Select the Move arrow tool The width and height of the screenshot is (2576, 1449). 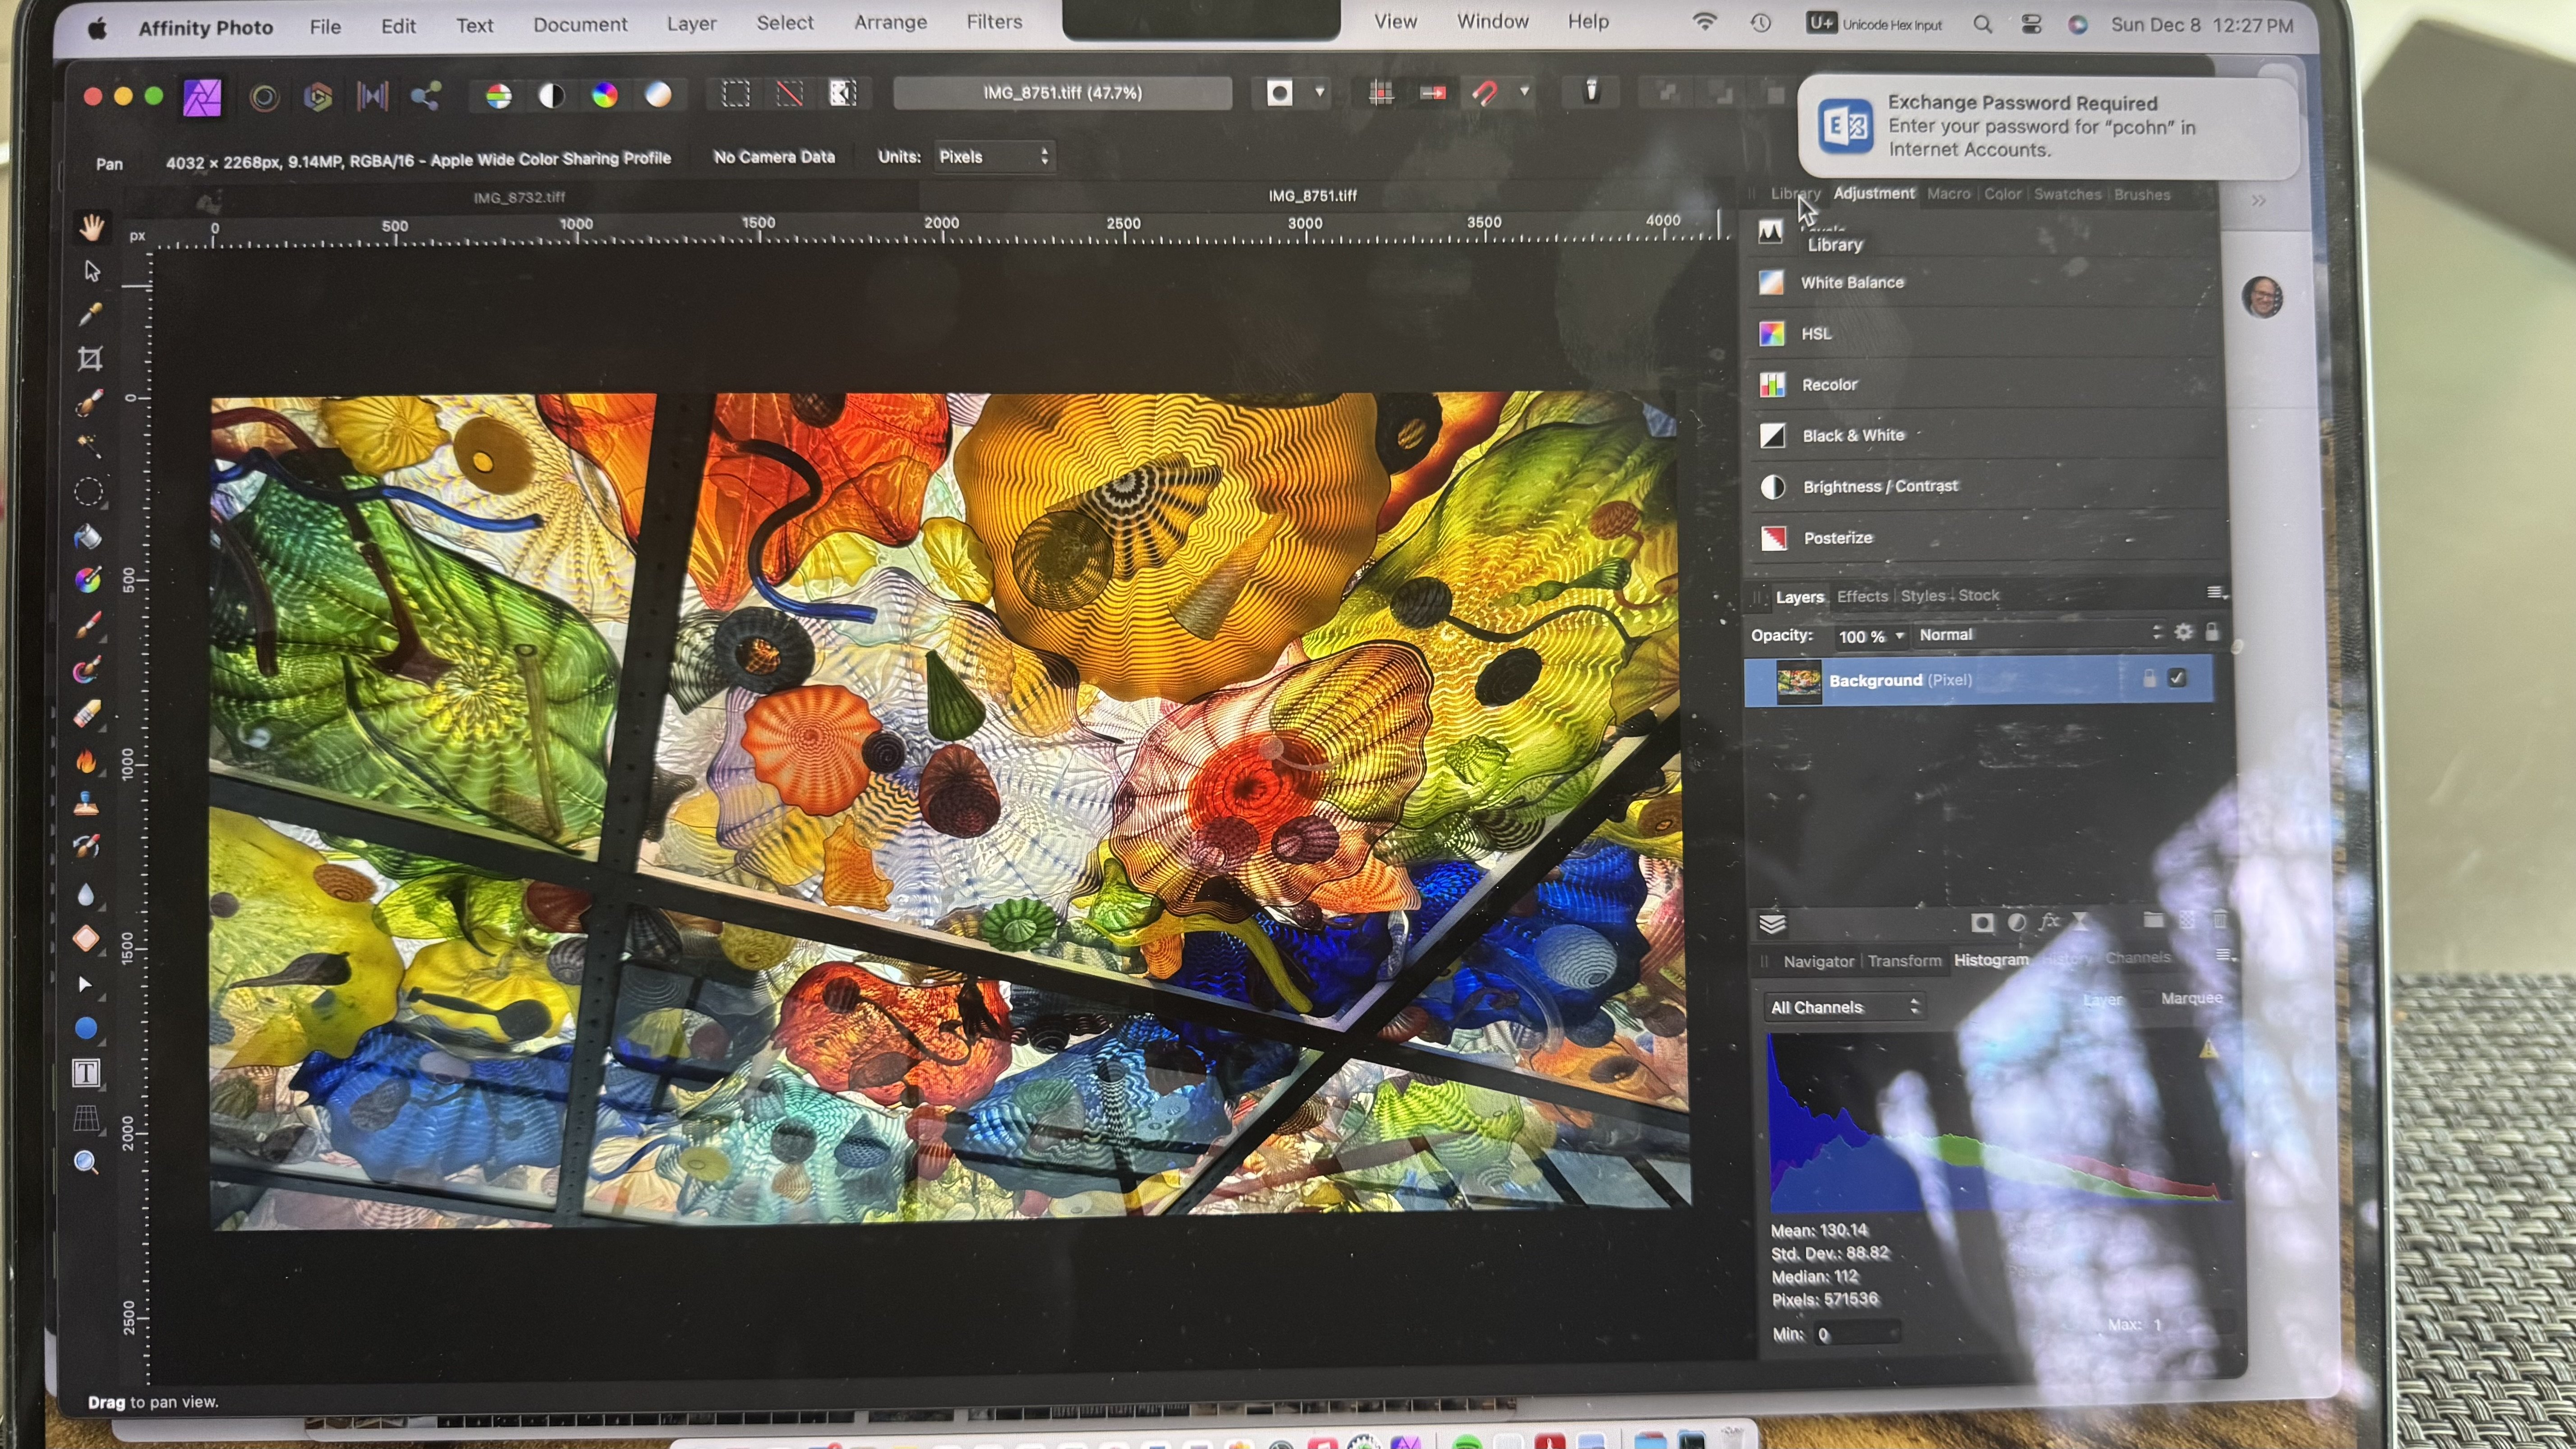tap(92, 271)
